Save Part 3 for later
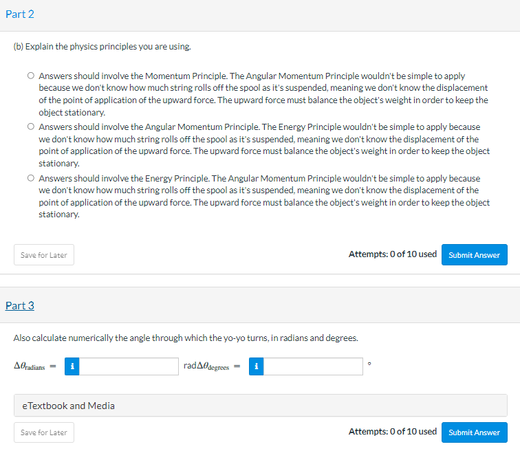The height and width of the screenshot is (451, 520). pyautogui.click(x=44, y=432)
